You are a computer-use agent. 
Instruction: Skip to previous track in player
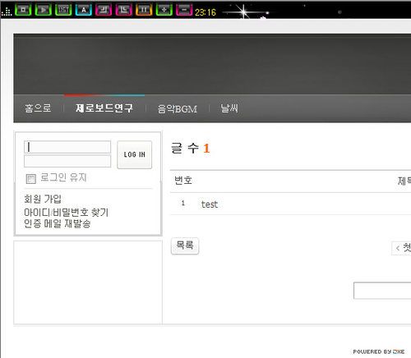104,11
